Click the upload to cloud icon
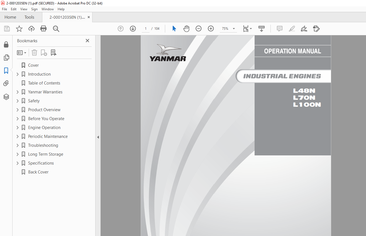Screen dimensions: 366x236 click(31, 29)
